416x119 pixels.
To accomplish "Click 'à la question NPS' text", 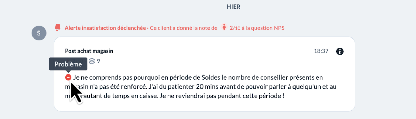I will tap(263, 28).
